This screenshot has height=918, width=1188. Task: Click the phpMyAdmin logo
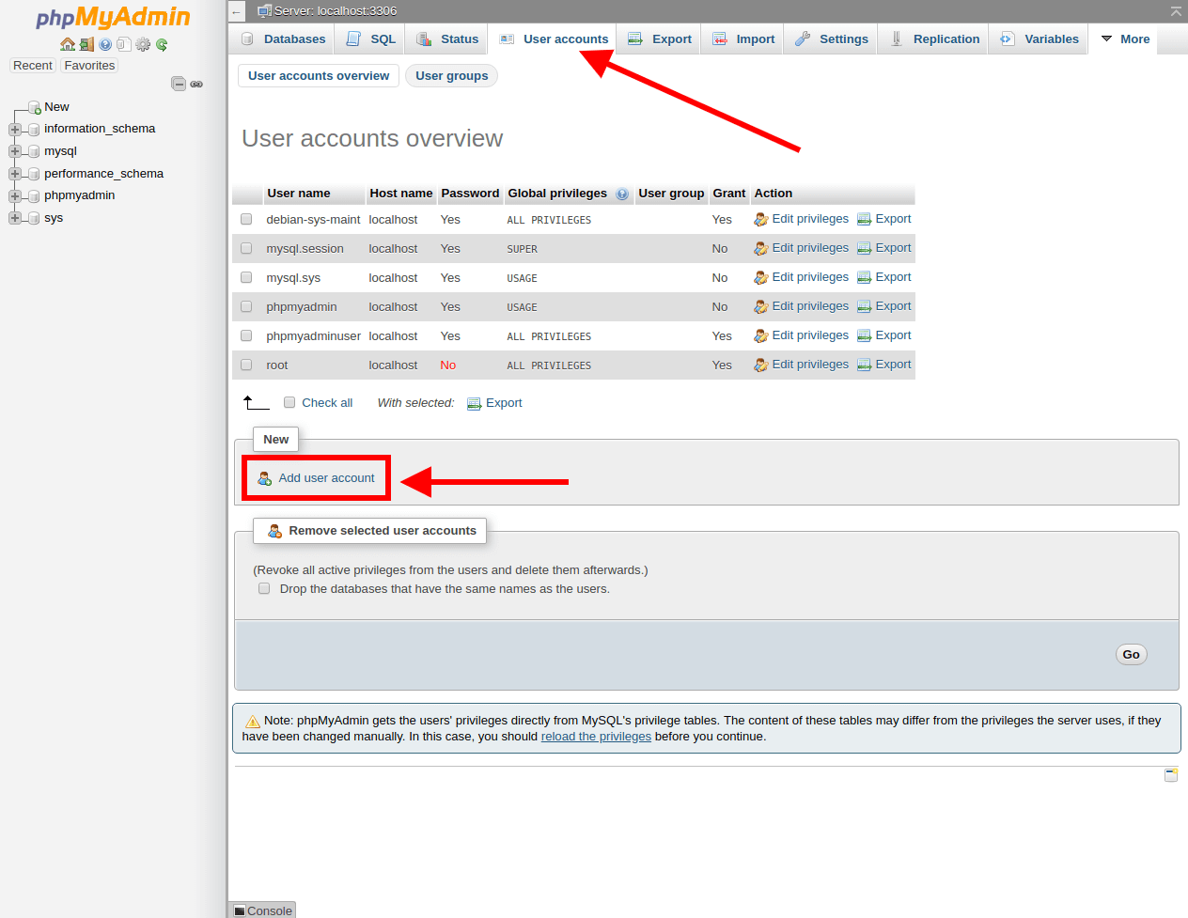[113, 17]
